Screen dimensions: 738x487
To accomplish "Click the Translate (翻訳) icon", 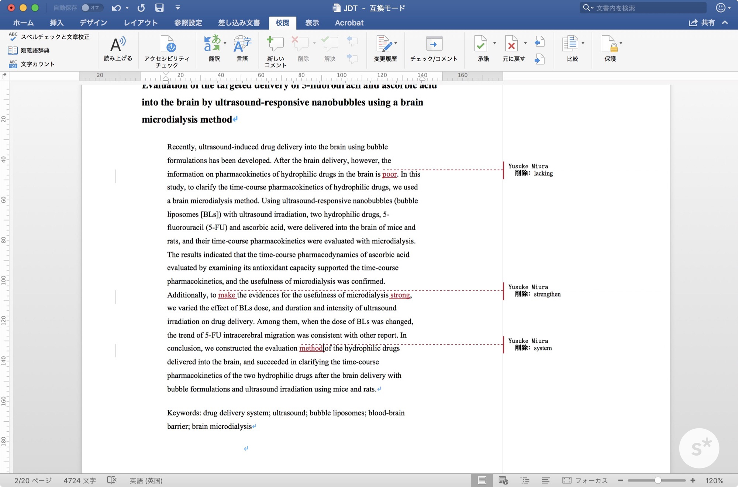I will coord(213,44).
